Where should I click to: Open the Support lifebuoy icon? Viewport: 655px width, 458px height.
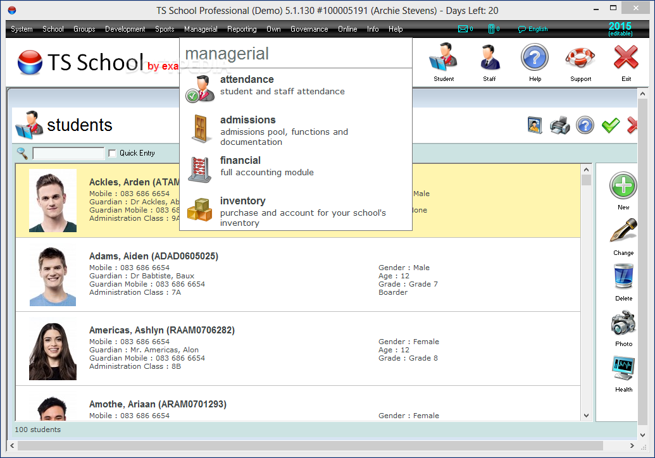coord(580,58)
